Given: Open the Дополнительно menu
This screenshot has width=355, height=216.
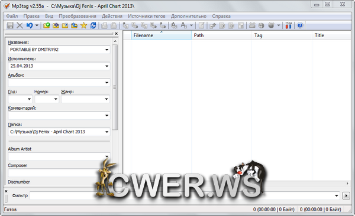Looking at the screenshot, I should 189,16.
